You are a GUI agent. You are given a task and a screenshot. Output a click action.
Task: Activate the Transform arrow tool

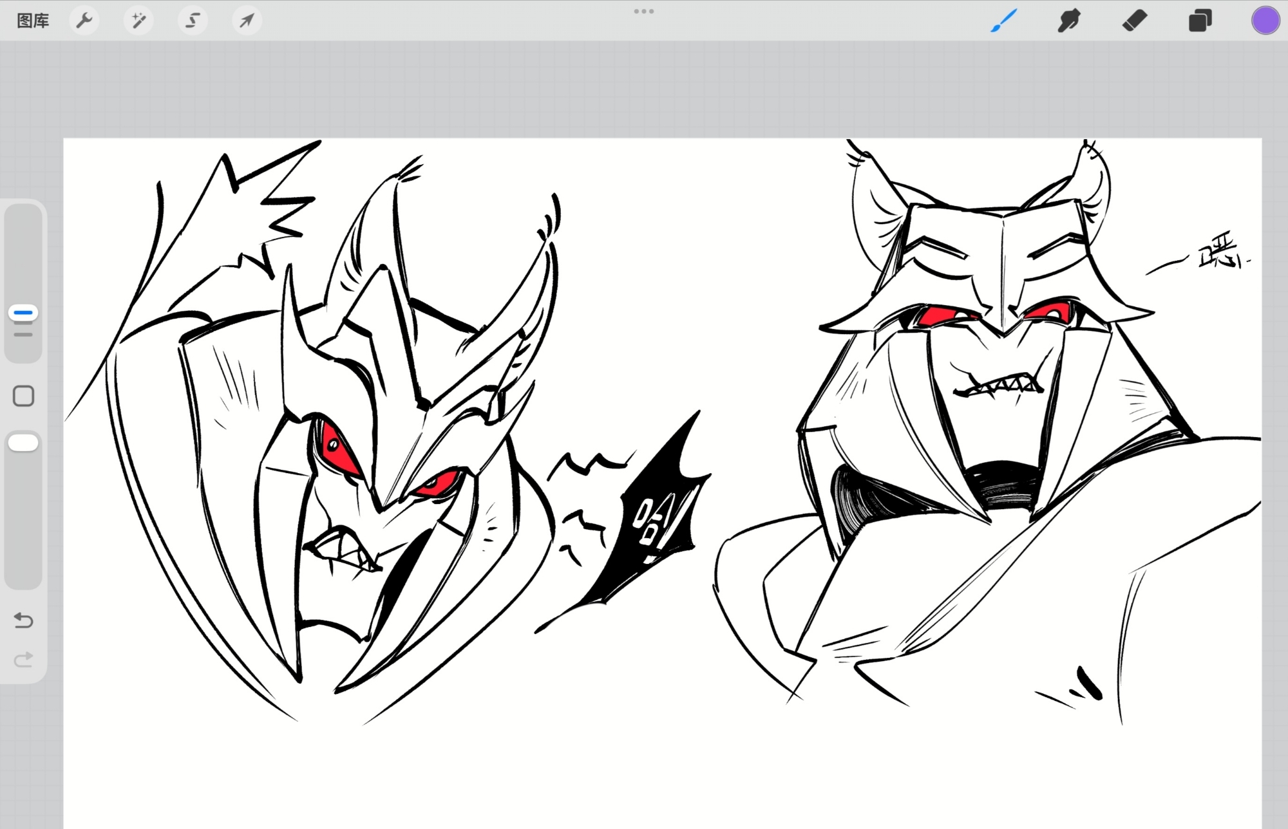coord(247,21)
